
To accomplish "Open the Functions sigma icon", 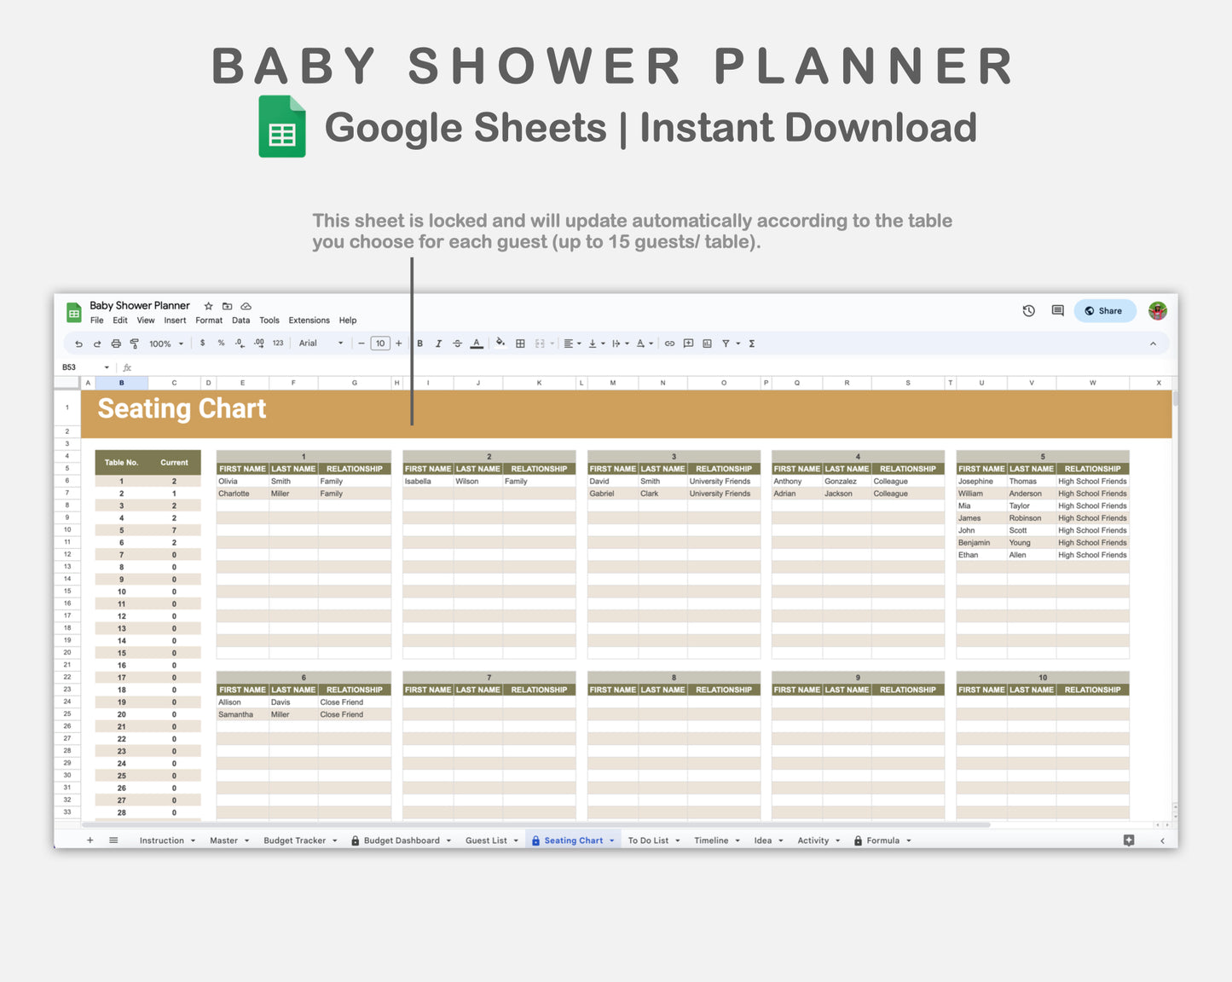I will [751, 343].
